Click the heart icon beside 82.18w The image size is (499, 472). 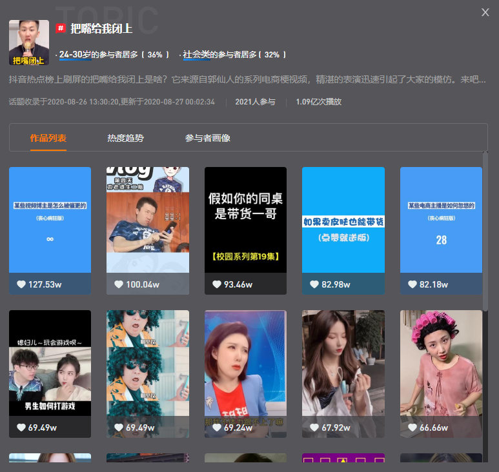click(412, 284)
